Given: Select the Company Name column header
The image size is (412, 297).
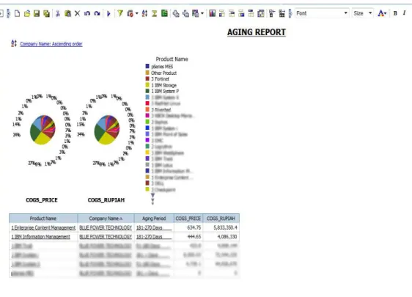Looking at the screenshot, I should coord(106,219).
